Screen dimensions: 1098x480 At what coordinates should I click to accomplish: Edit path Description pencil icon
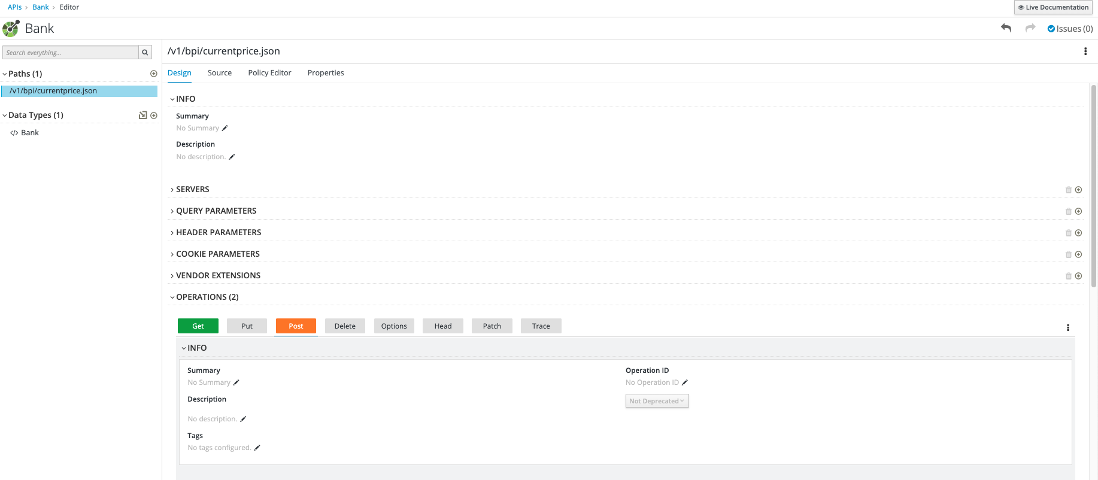232,157
